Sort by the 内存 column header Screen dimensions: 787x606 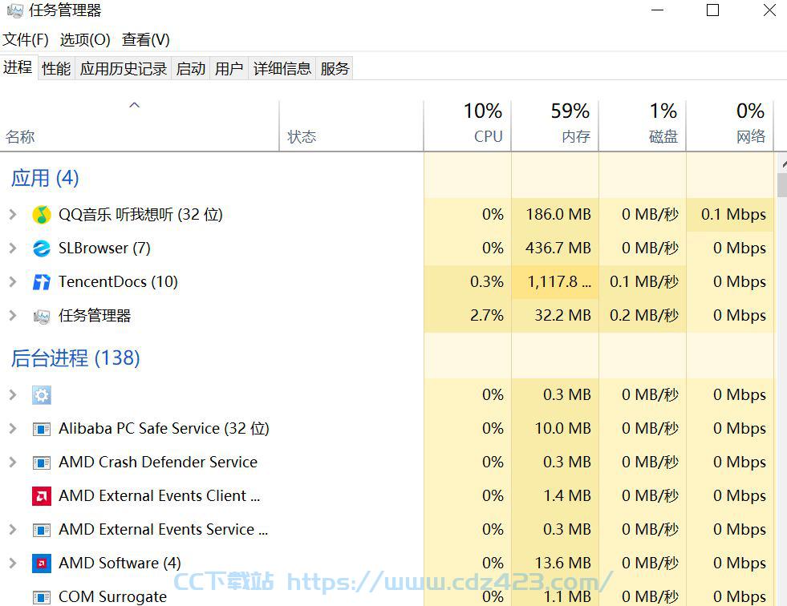click(x=554, y=124)
